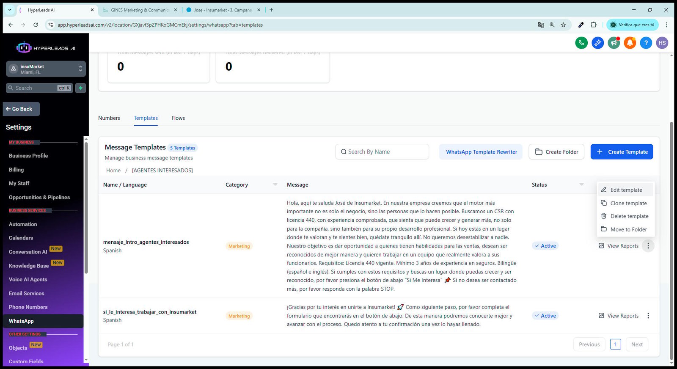Viewport: 677px width, 369px height.
Task: Click browser extensions puzzle icon
Action: pos(594,25)
